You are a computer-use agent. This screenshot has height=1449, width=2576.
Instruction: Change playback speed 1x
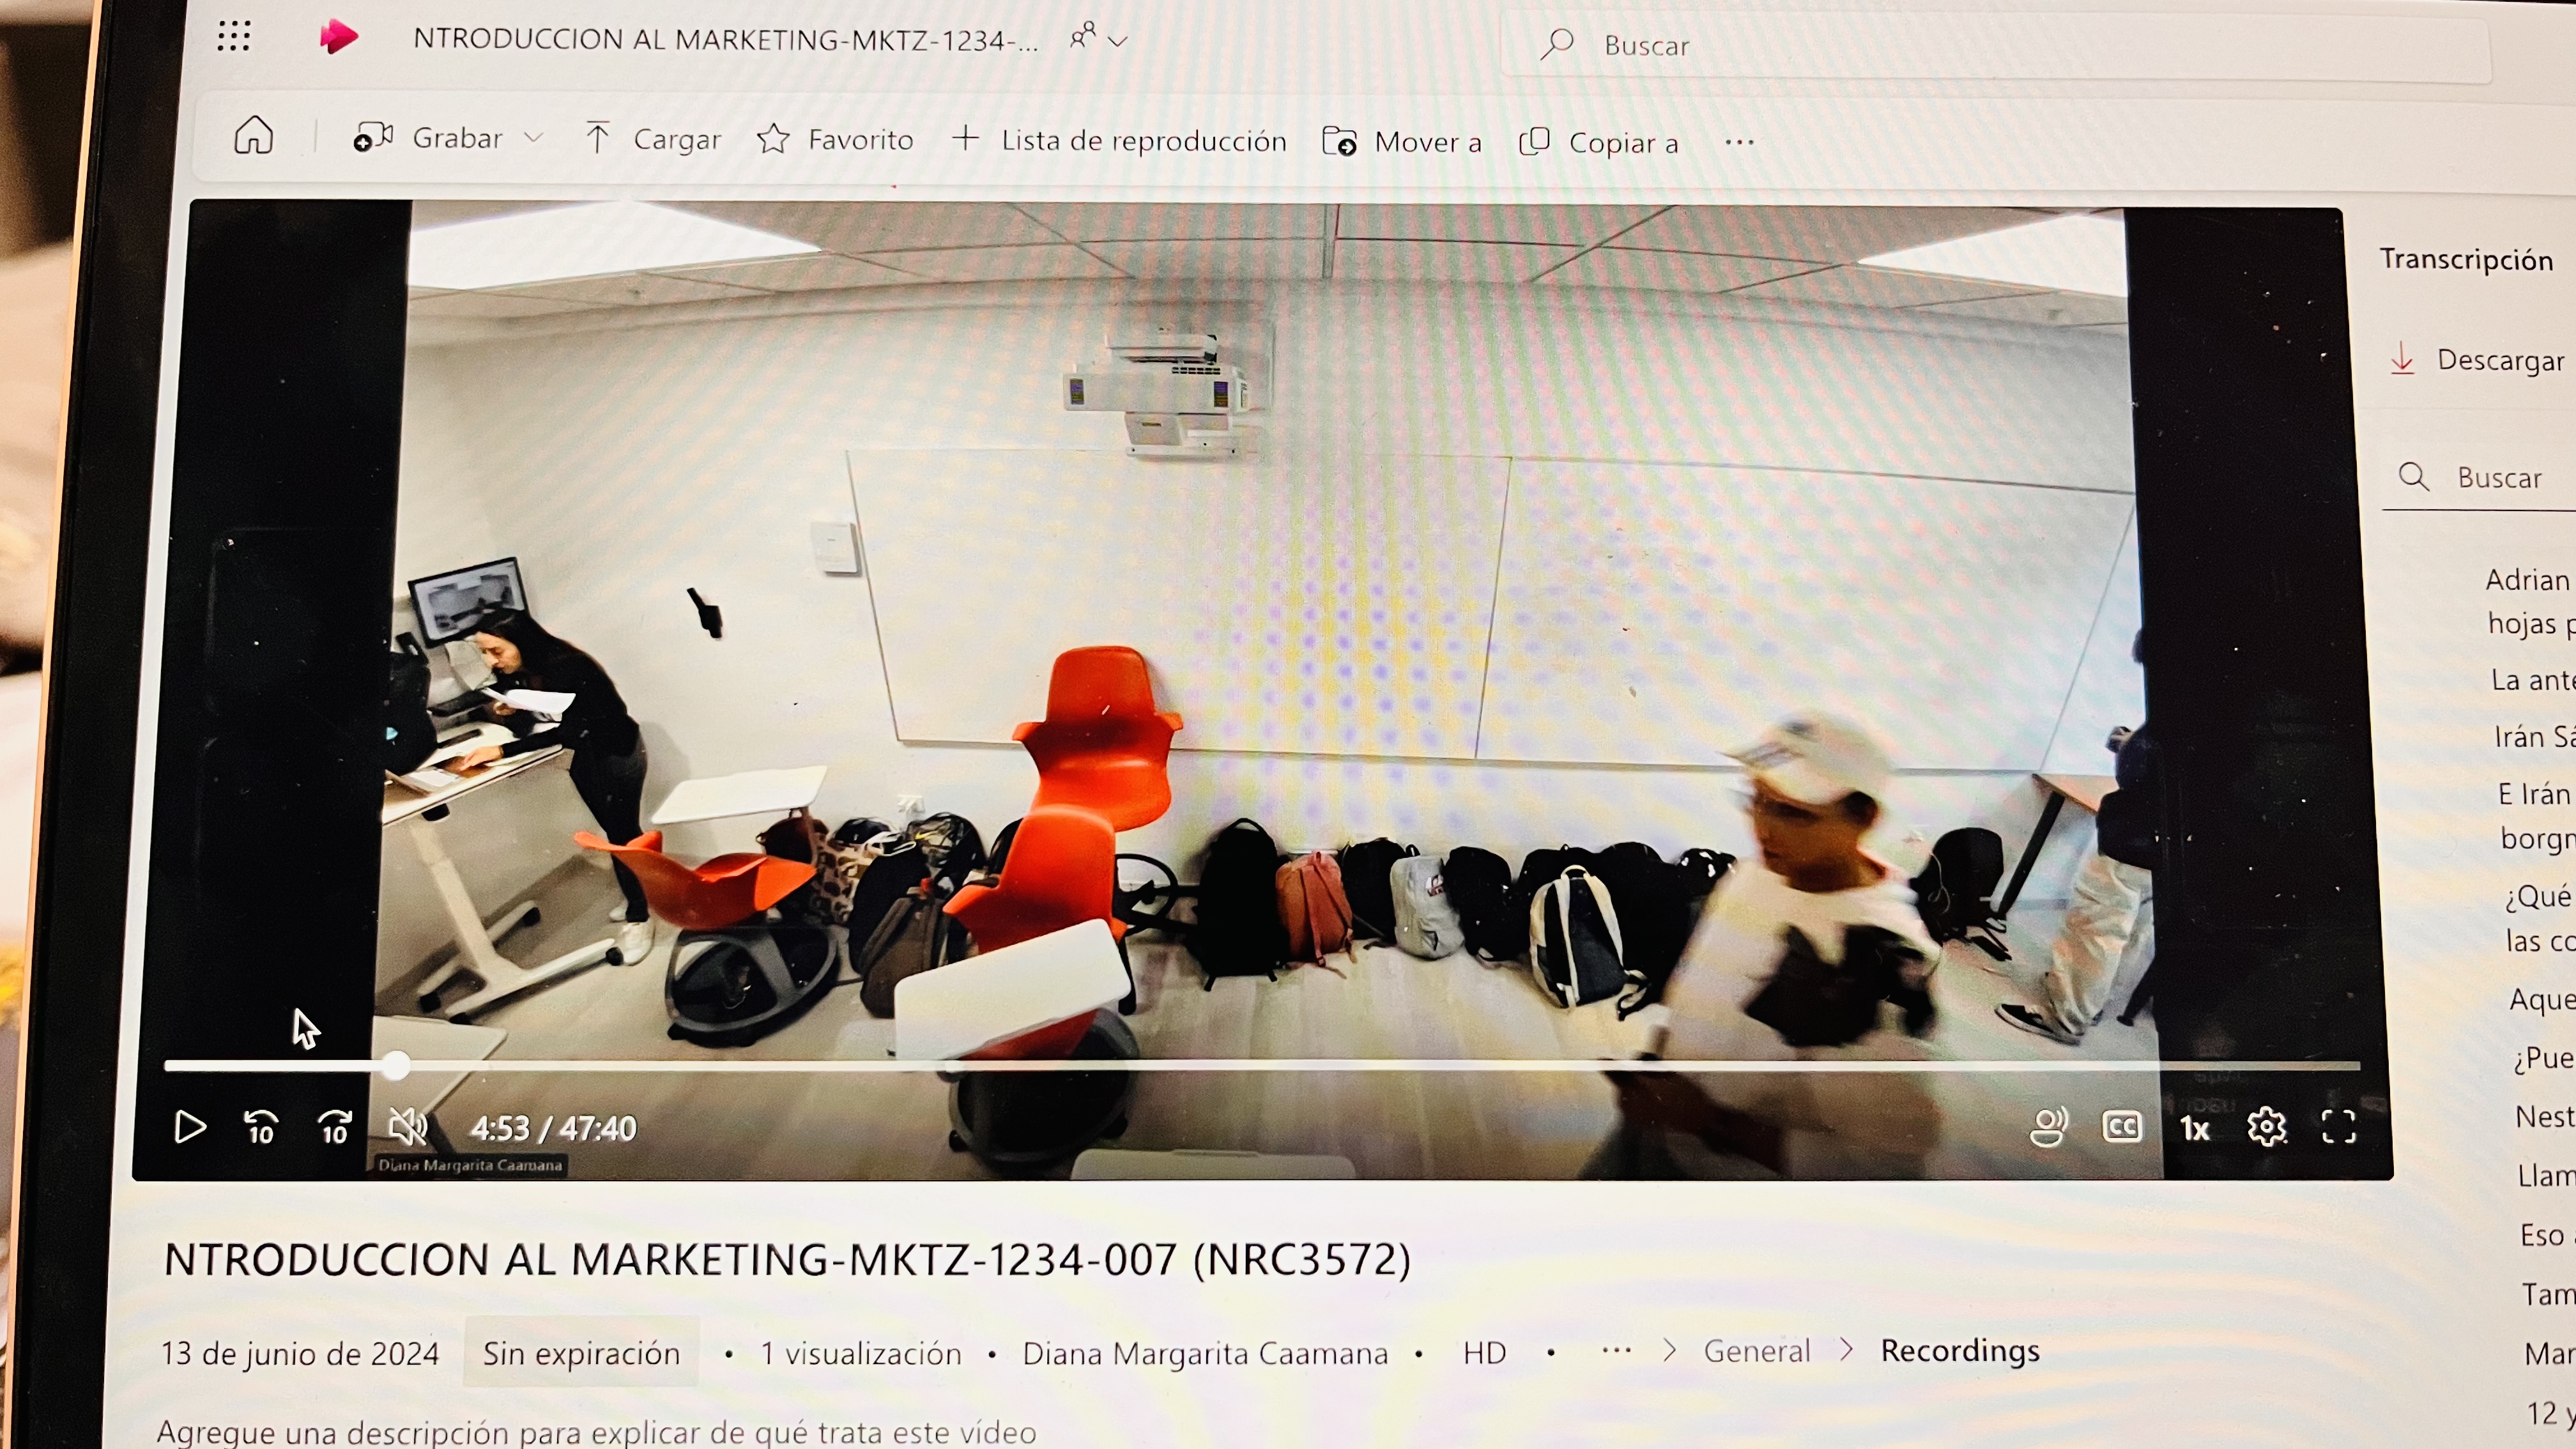[x=2194, y=1129]
